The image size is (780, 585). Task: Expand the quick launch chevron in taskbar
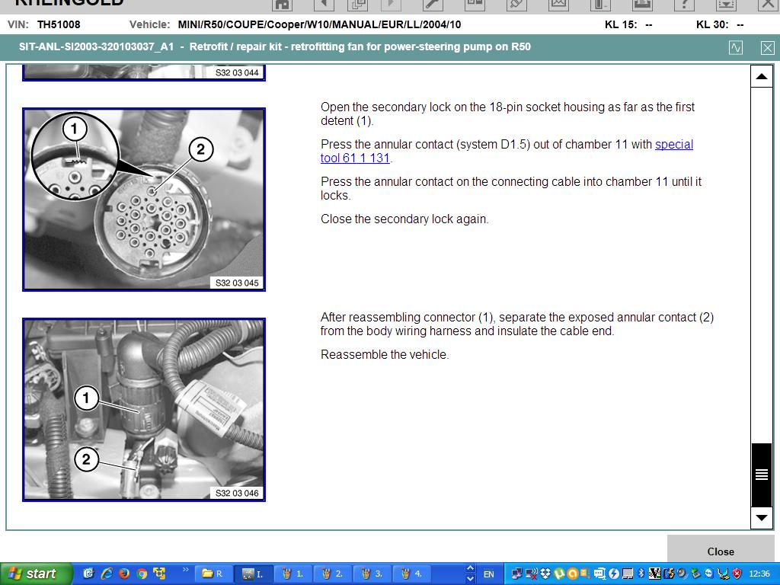click(x=185, y=571)
